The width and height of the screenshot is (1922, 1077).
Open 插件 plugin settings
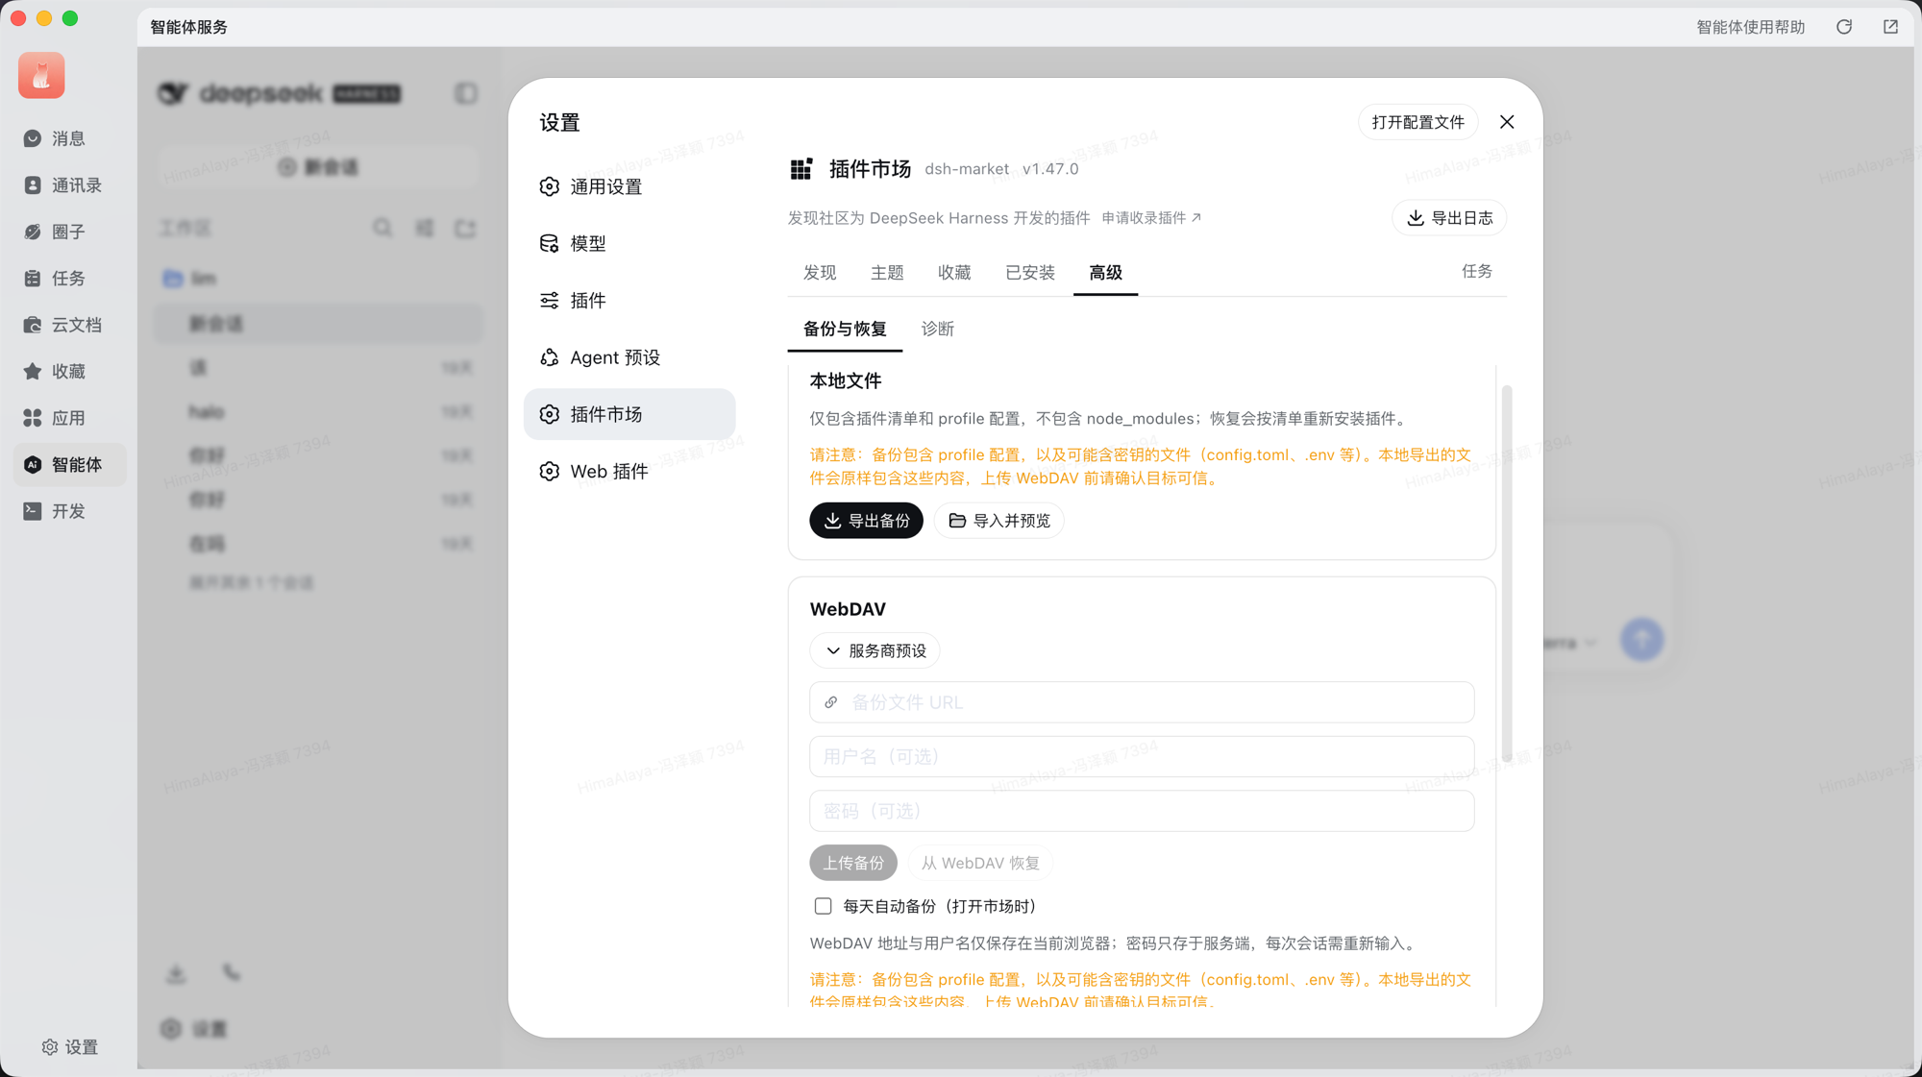click(629, 301)
